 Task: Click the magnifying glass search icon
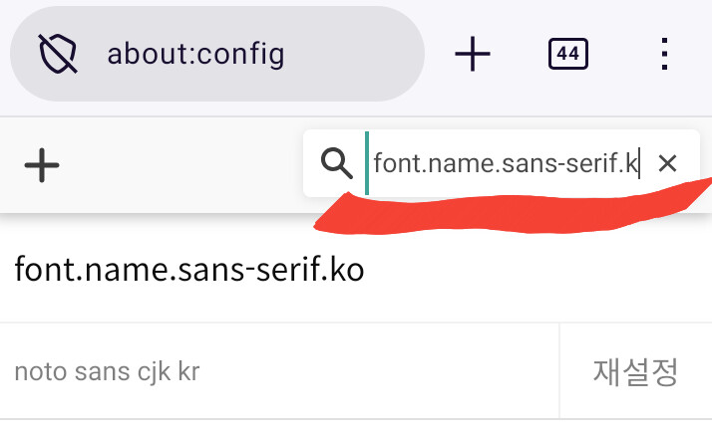pyautogui.click(x=336, y=163)
